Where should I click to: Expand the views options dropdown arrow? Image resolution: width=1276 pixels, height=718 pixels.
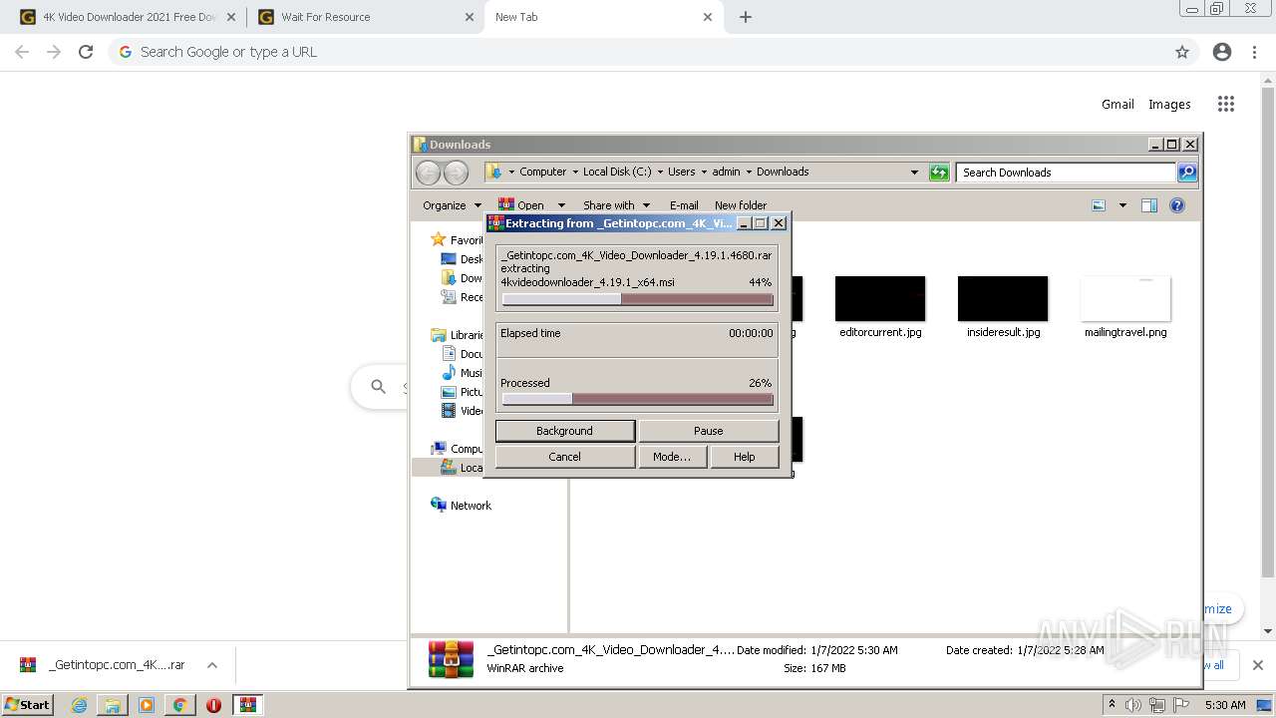click(1122, 205)
